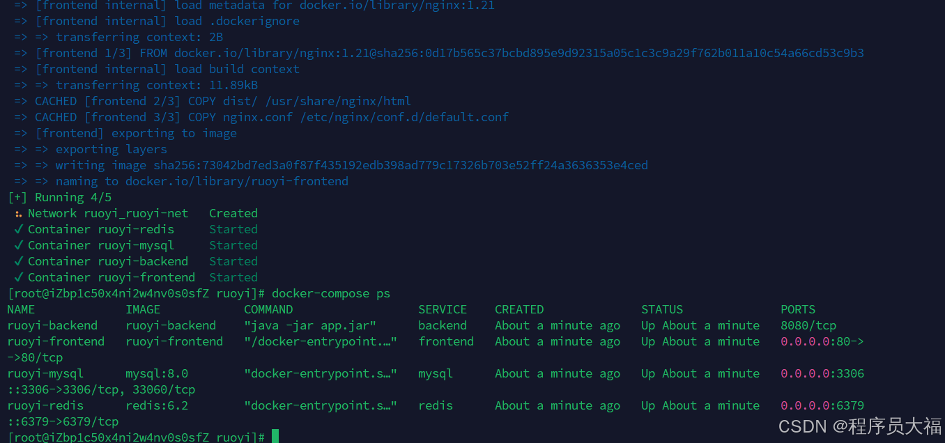Click the PORTS column header
945x443 pixels.
[x=798, y=309]
